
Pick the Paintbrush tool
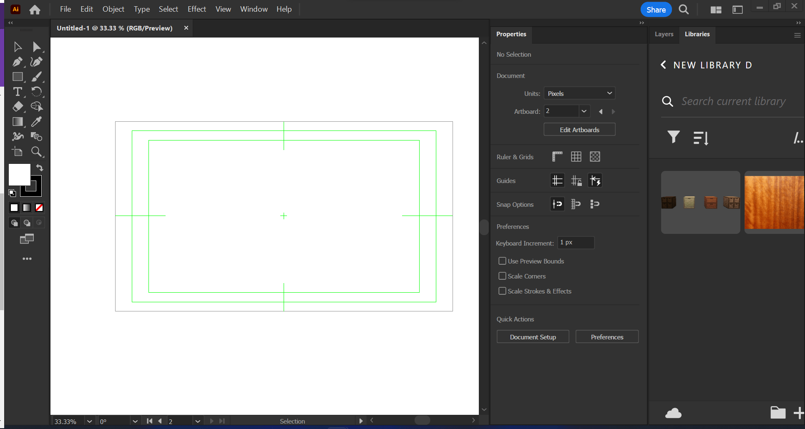point(37,77)
